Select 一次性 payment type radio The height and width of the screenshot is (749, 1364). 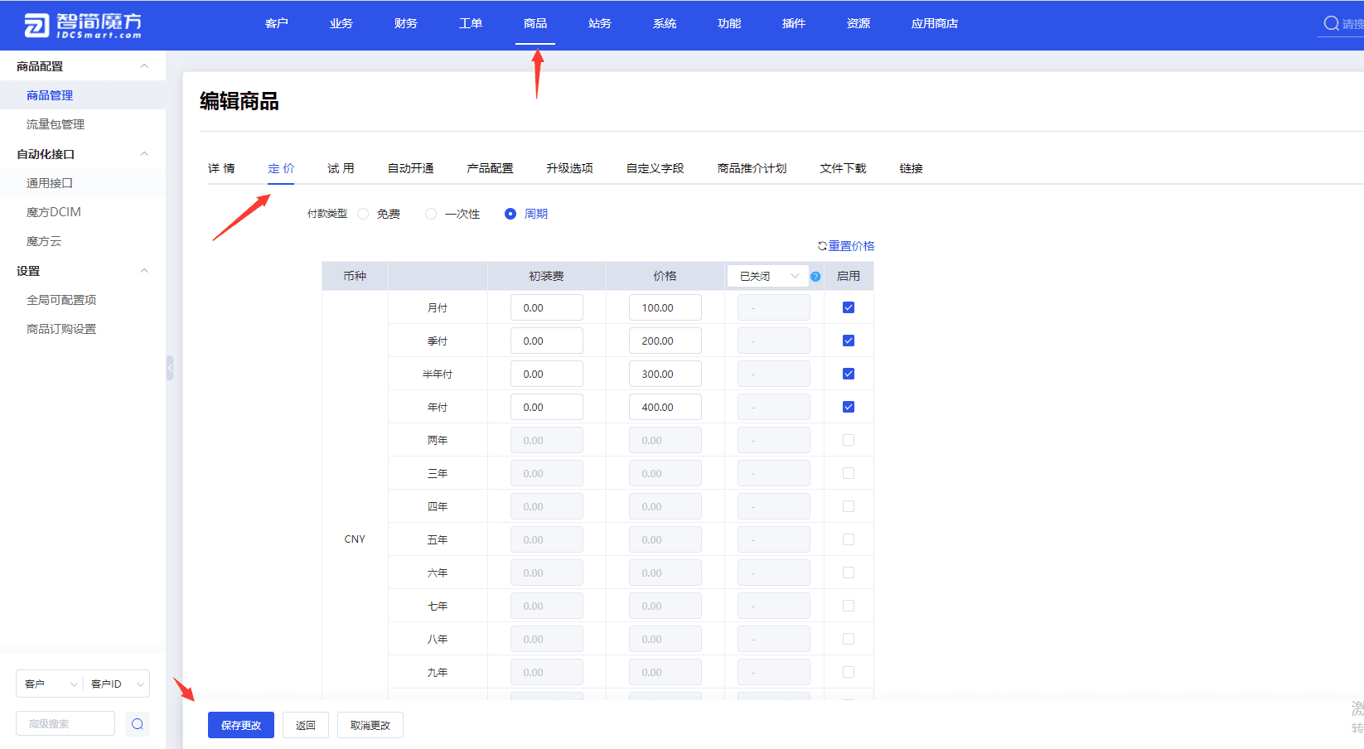click(x=431, y=214)
